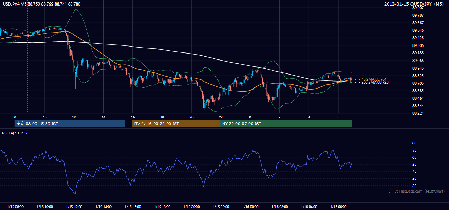Click the 1/16 00:00 date label
The height and width of the screenshot is (210, 449).
tap(250, 207)
